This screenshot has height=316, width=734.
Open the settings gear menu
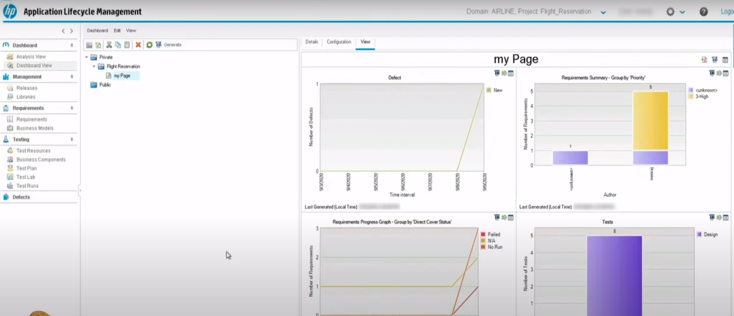point(670,12)
